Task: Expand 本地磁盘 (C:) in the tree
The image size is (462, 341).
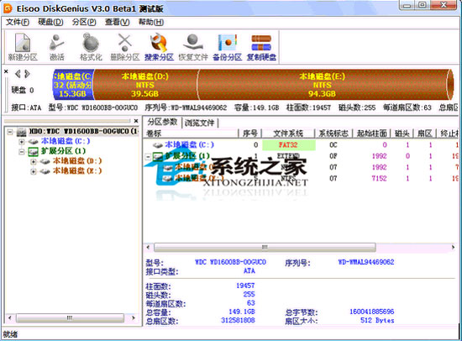Action: (22, 142)
